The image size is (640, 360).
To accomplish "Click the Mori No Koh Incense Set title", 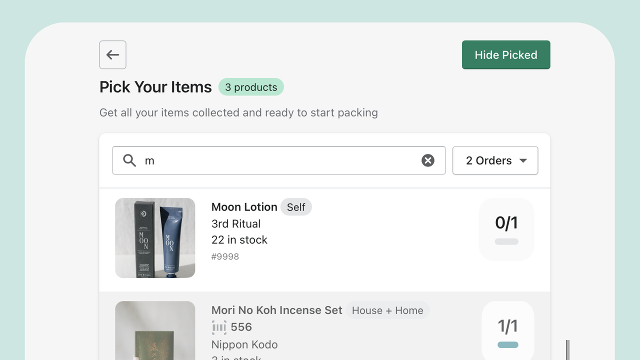I will tap(276, 310).
